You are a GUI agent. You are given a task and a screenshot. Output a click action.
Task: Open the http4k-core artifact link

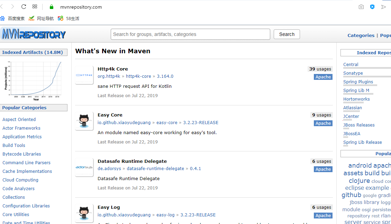(x=138, y=76)
